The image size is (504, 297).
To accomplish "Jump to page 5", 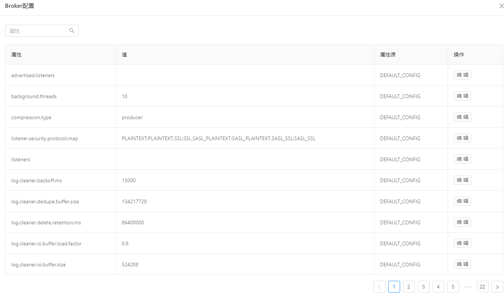I will [x=453, y=287].
